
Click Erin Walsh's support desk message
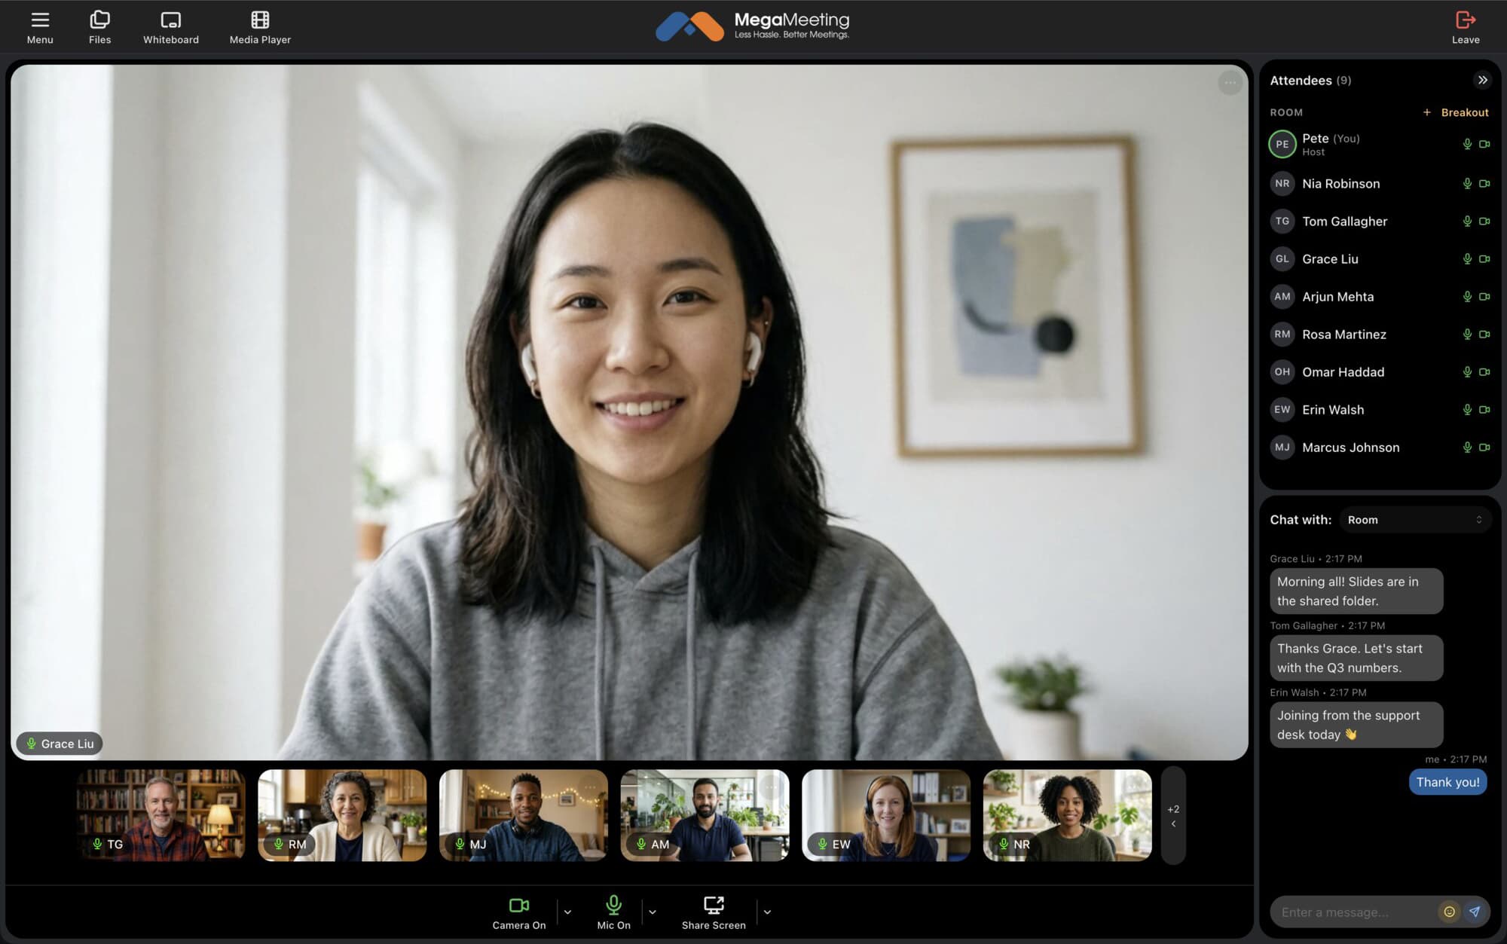pyautogui.click(x=1356, y=725)
